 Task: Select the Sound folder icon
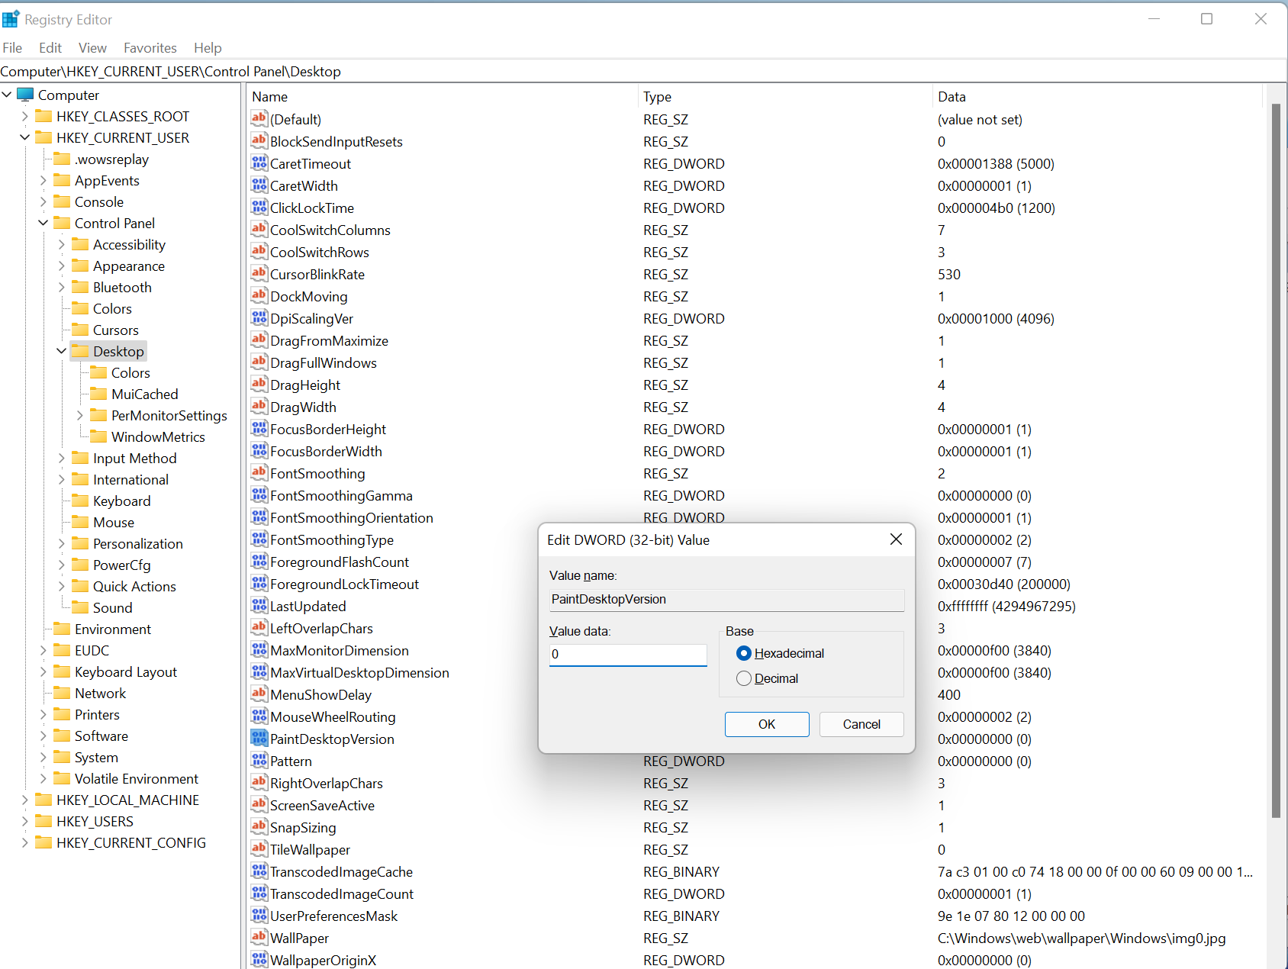pos(80,607)
